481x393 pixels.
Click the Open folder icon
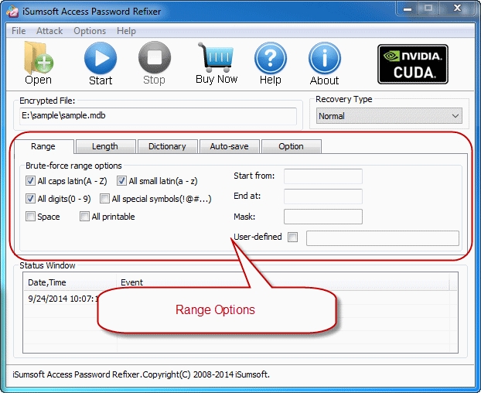(38, 58)
